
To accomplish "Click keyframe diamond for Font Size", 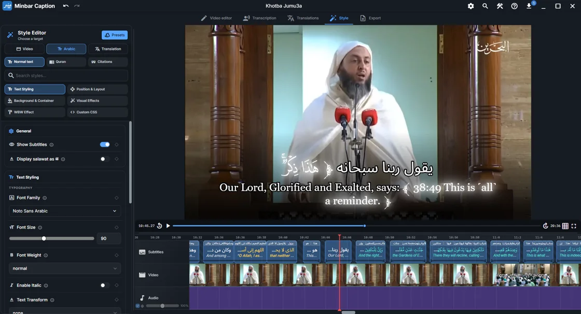I will click(x=116, y=227).
